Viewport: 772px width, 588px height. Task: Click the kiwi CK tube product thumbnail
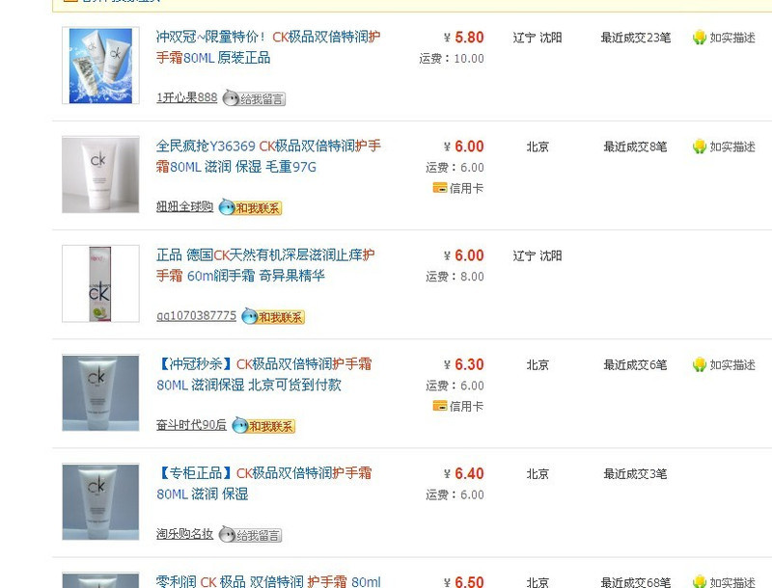pos(100,283)
